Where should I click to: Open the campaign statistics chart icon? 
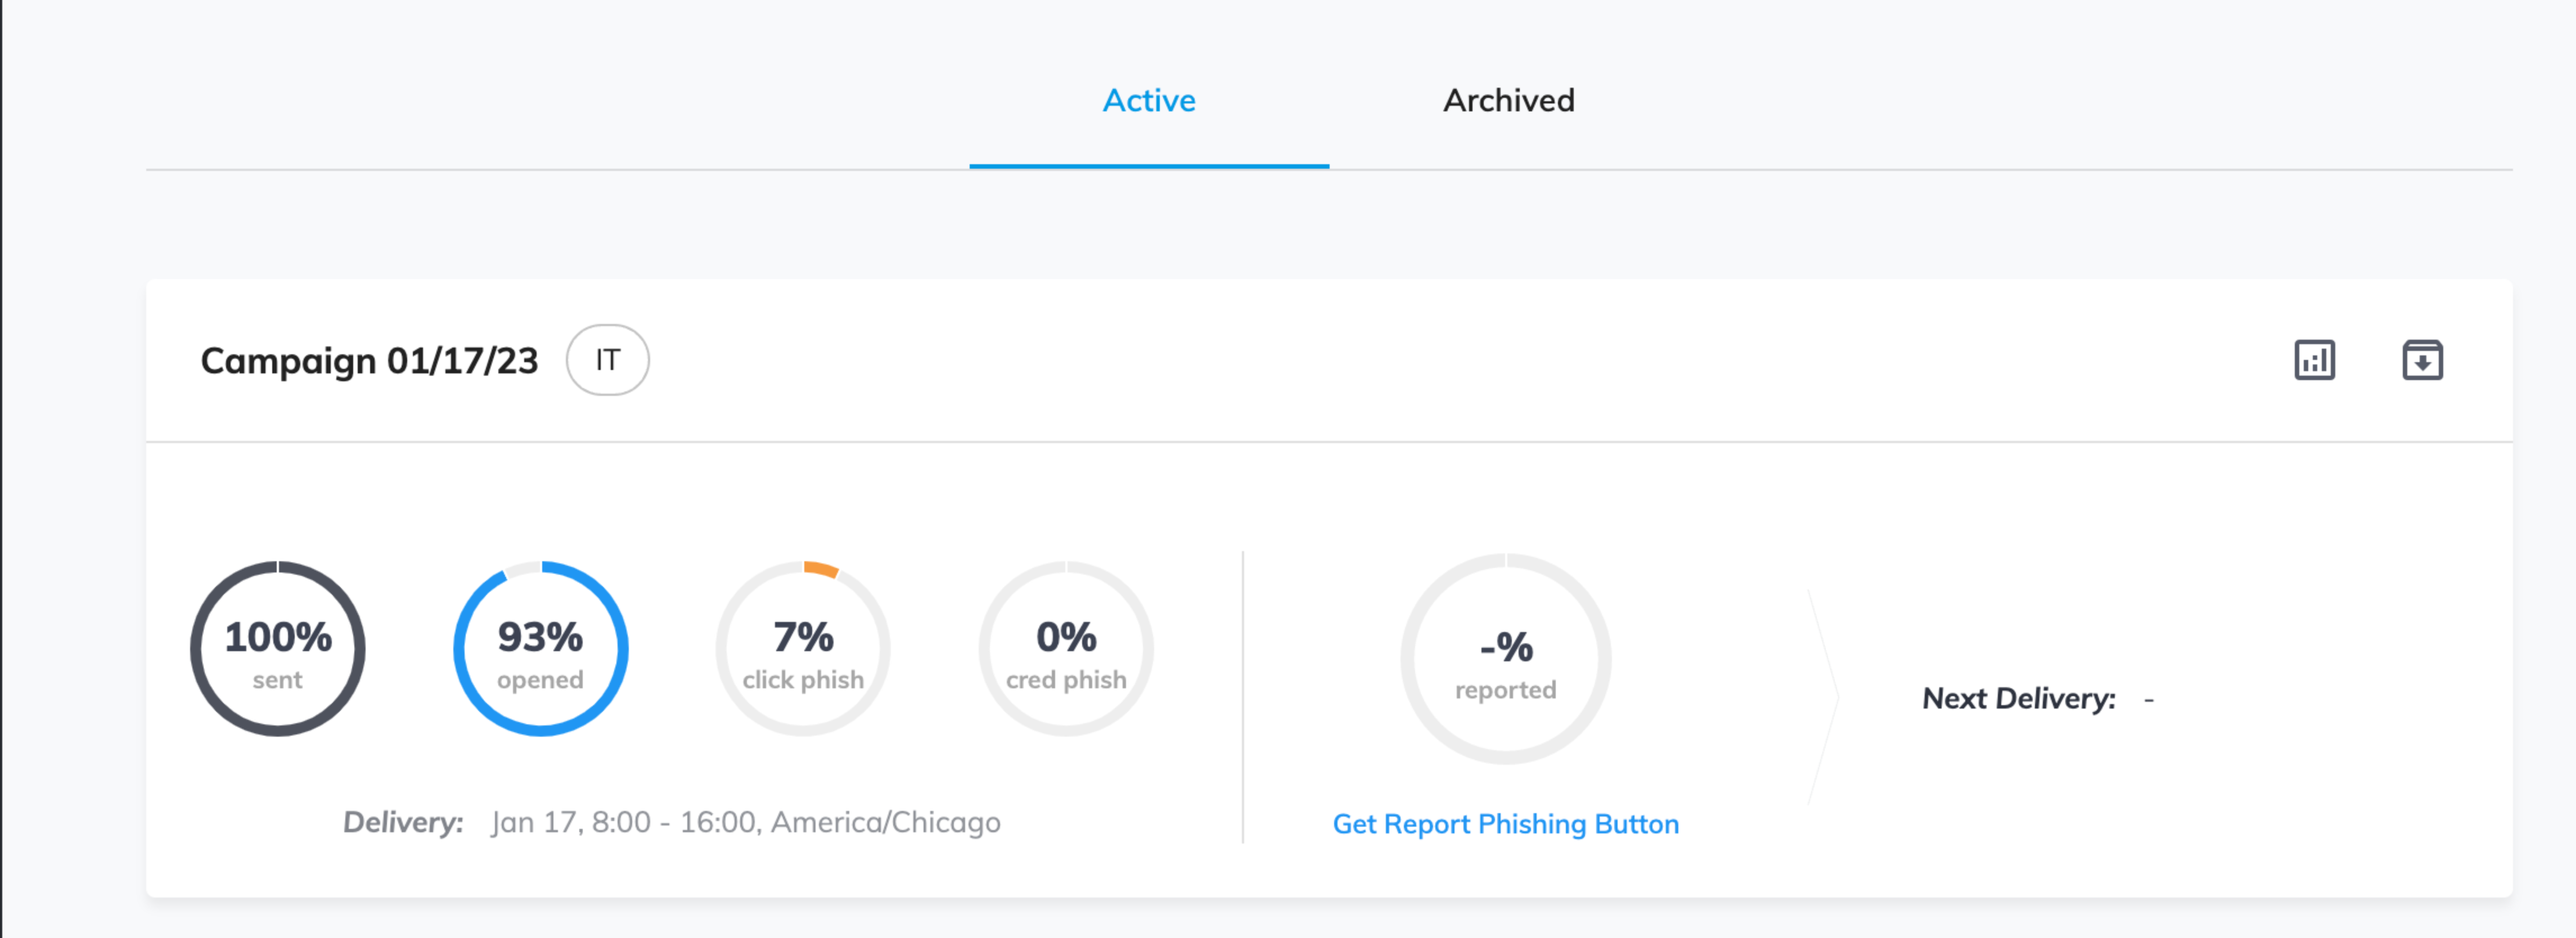point(2314,360)
